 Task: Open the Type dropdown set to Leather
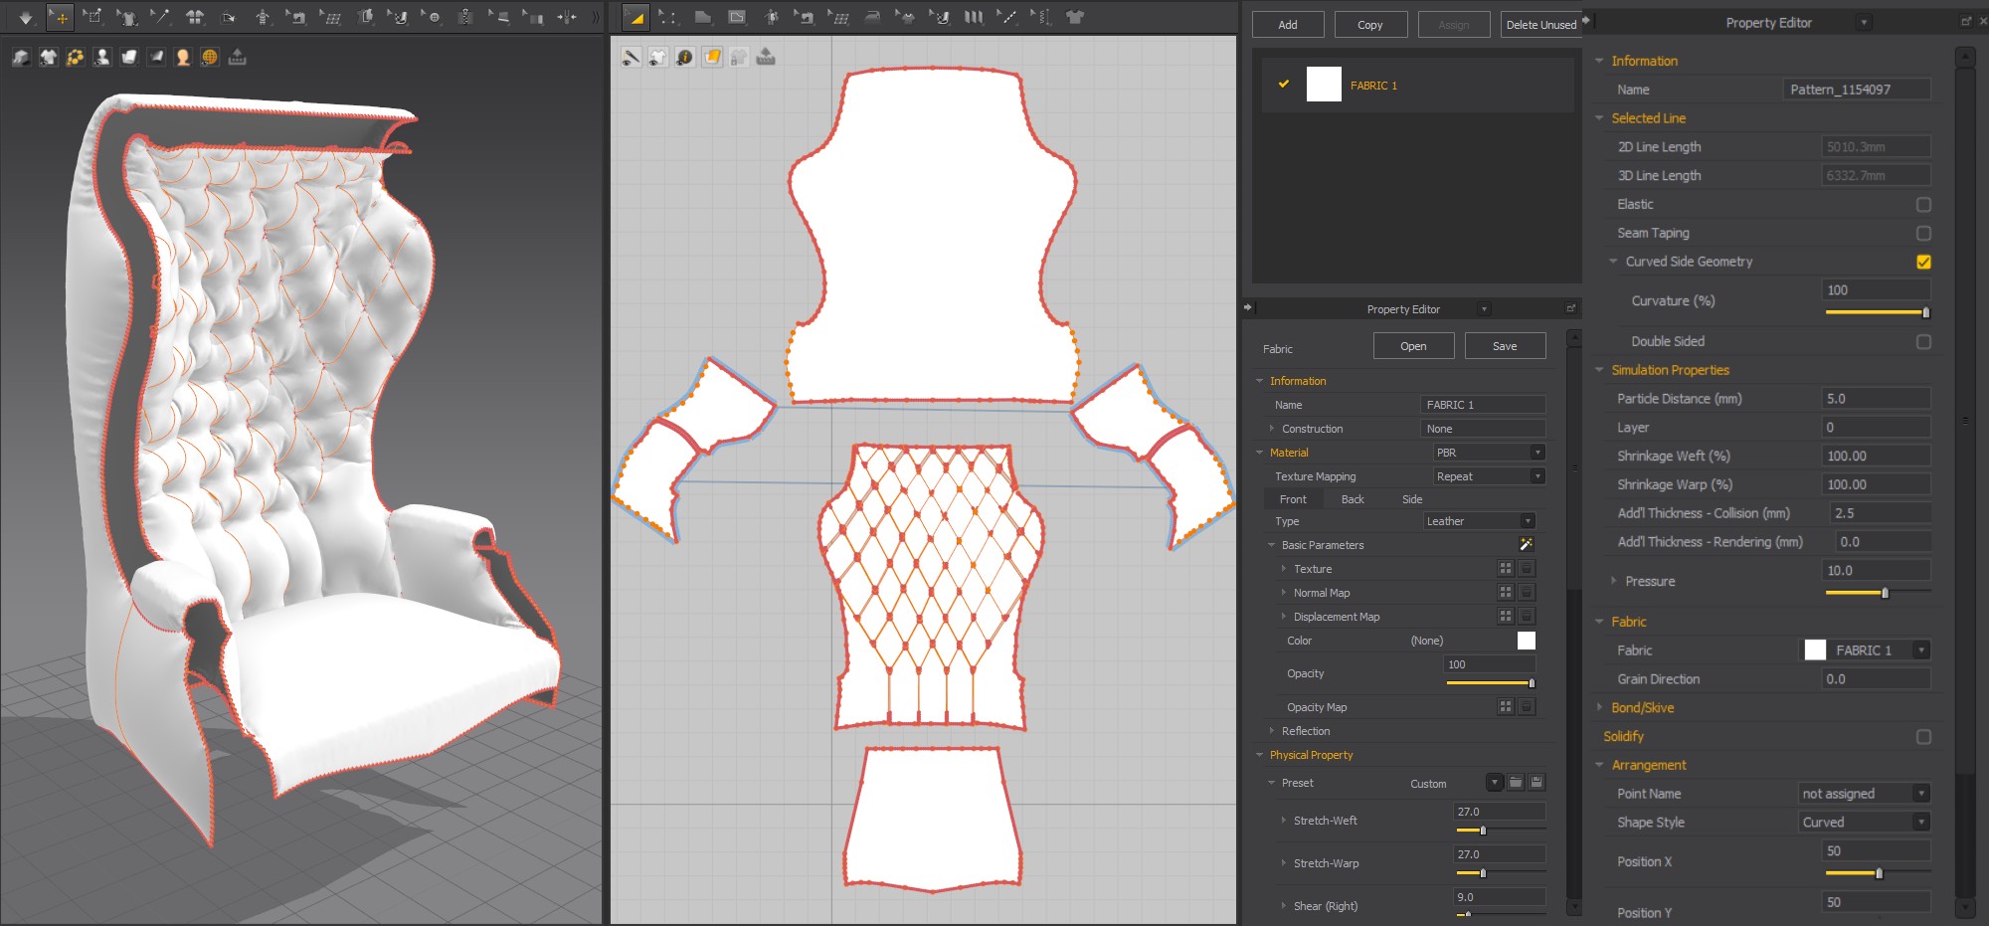pos(1479,520)
